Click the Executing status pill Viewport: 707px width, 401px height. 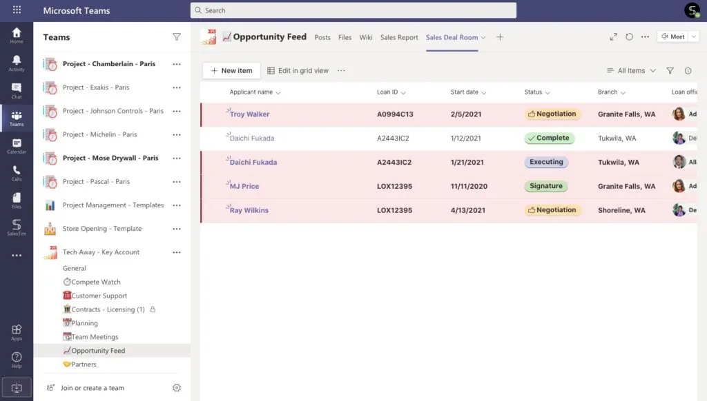546,162
